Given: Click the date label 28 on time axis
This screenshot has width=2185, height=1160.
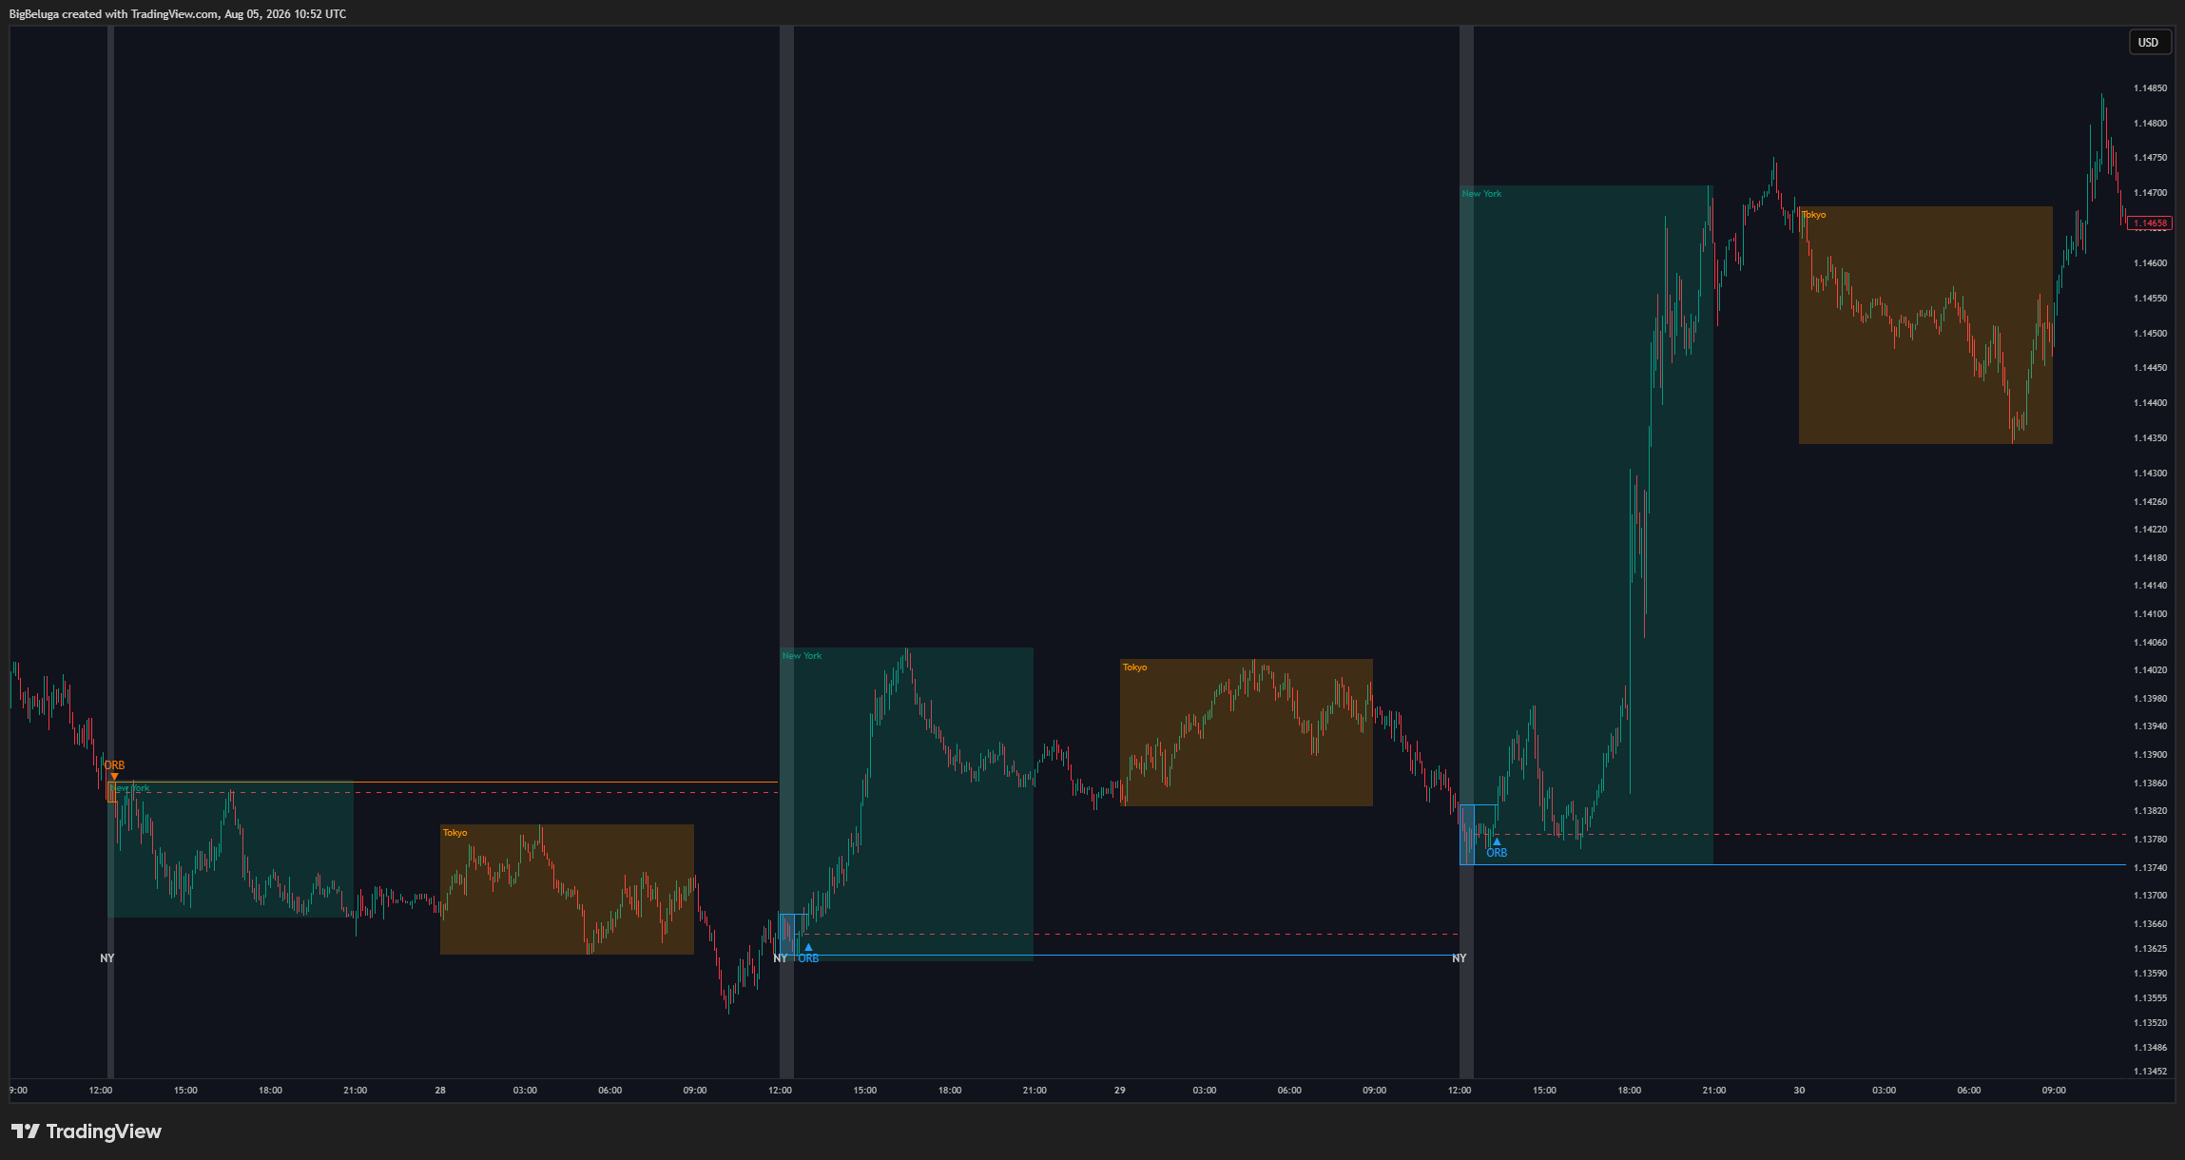Looking at the screenshot, I should [440, 1091].
